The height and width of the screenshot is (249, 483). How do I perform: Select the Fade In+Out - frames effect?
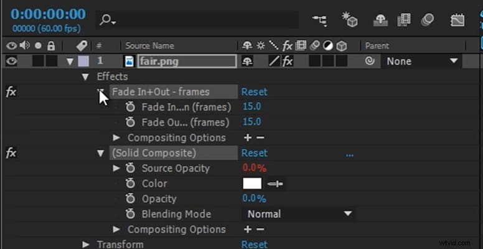click(174, 92)
